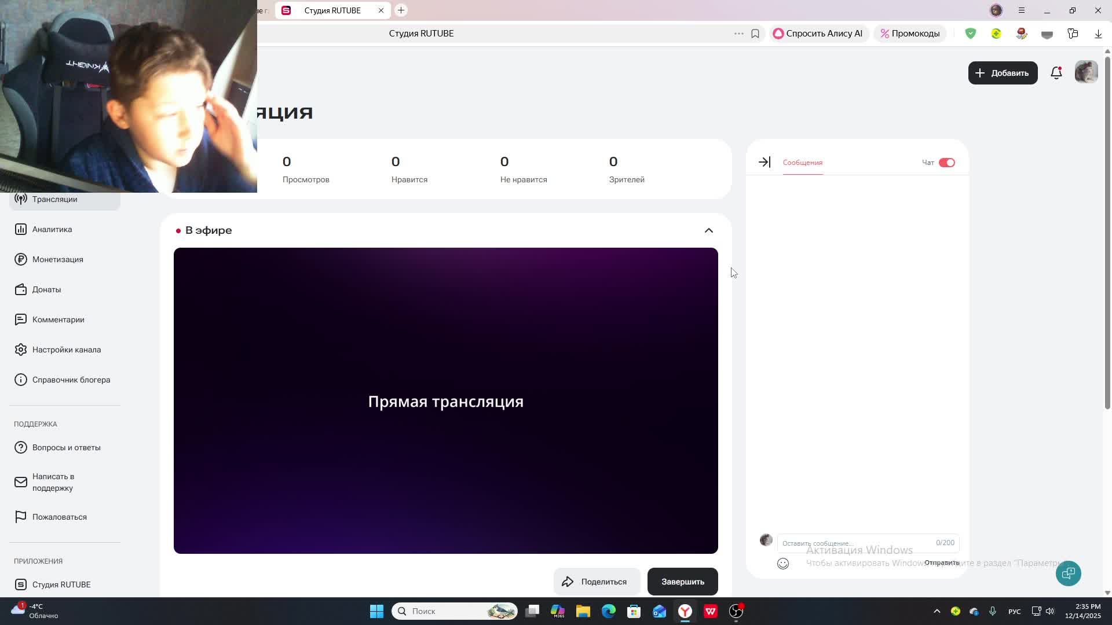Collapse the chat sidebar with the arrow
The height and width of the screenshot is (625, 1112).
point(764,162)
